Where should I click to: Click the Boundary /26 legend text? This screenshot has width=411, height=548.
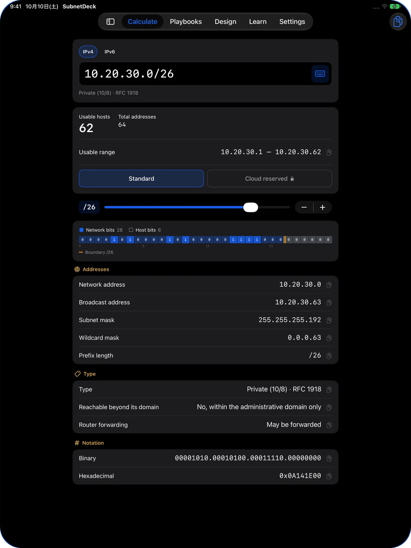point(99,252)
